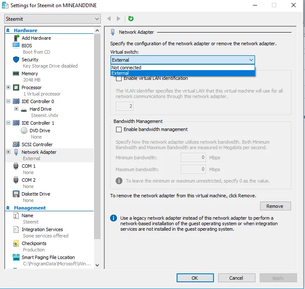Select the COM 2 port icon
The height and width of the screenshot is (289, 305).
click(16, 180)
